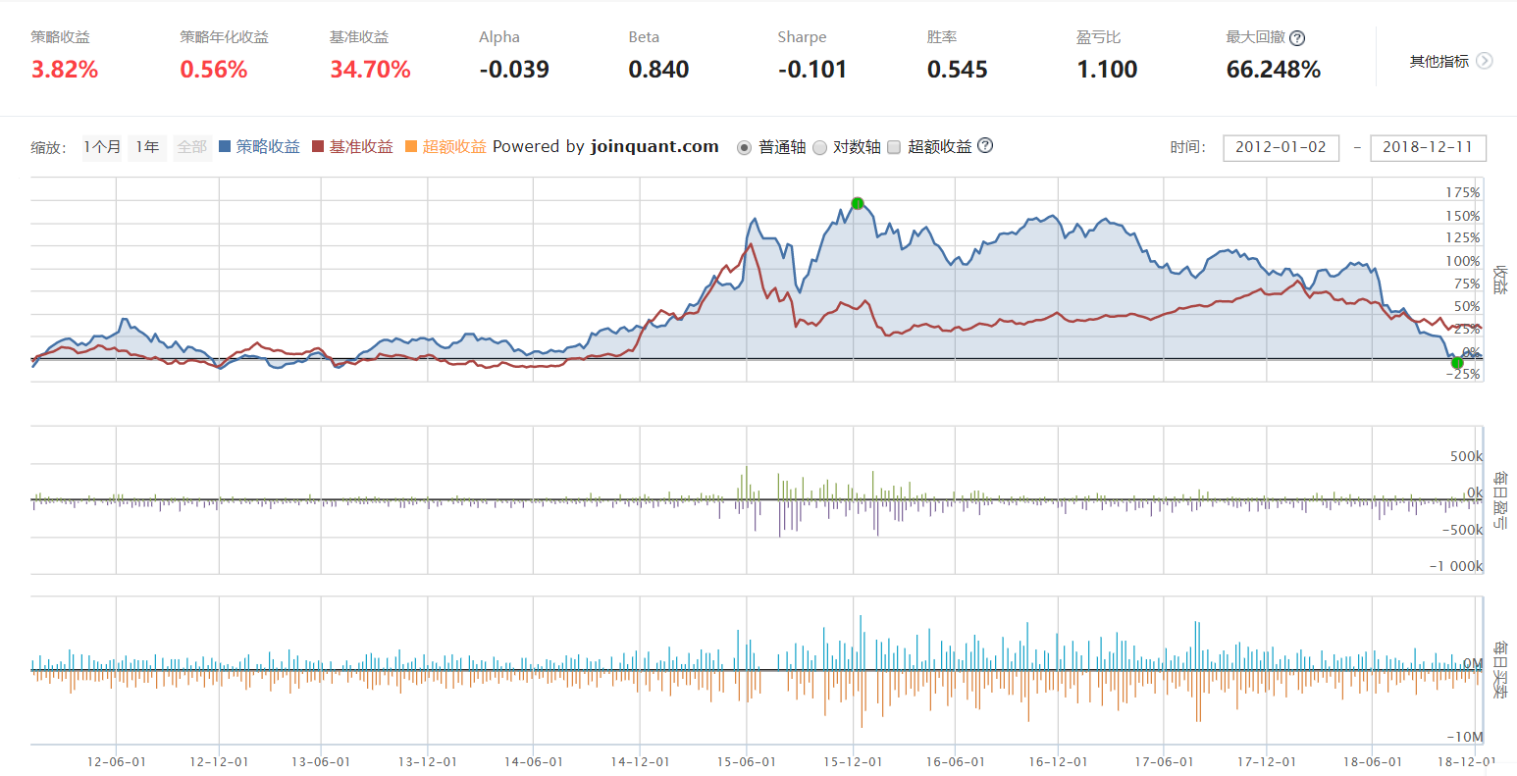Select the 对数轴 radio button
The height and width of the screenshot is (776, 1517).
pyautogui.click(x=819, y=147)
